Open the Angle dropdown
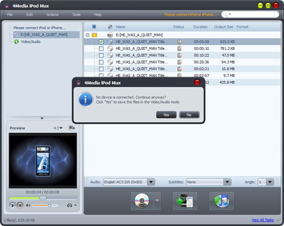Image resolution: width=284 pixels, height=226 pixels. pyautogui.click(x=270, y=182)
